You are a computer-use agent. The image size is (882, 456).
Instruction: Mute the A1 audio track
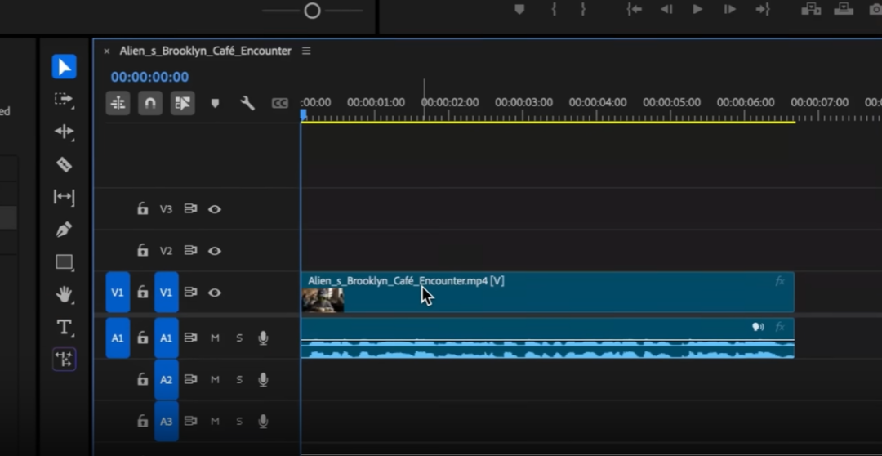[215, 338]
